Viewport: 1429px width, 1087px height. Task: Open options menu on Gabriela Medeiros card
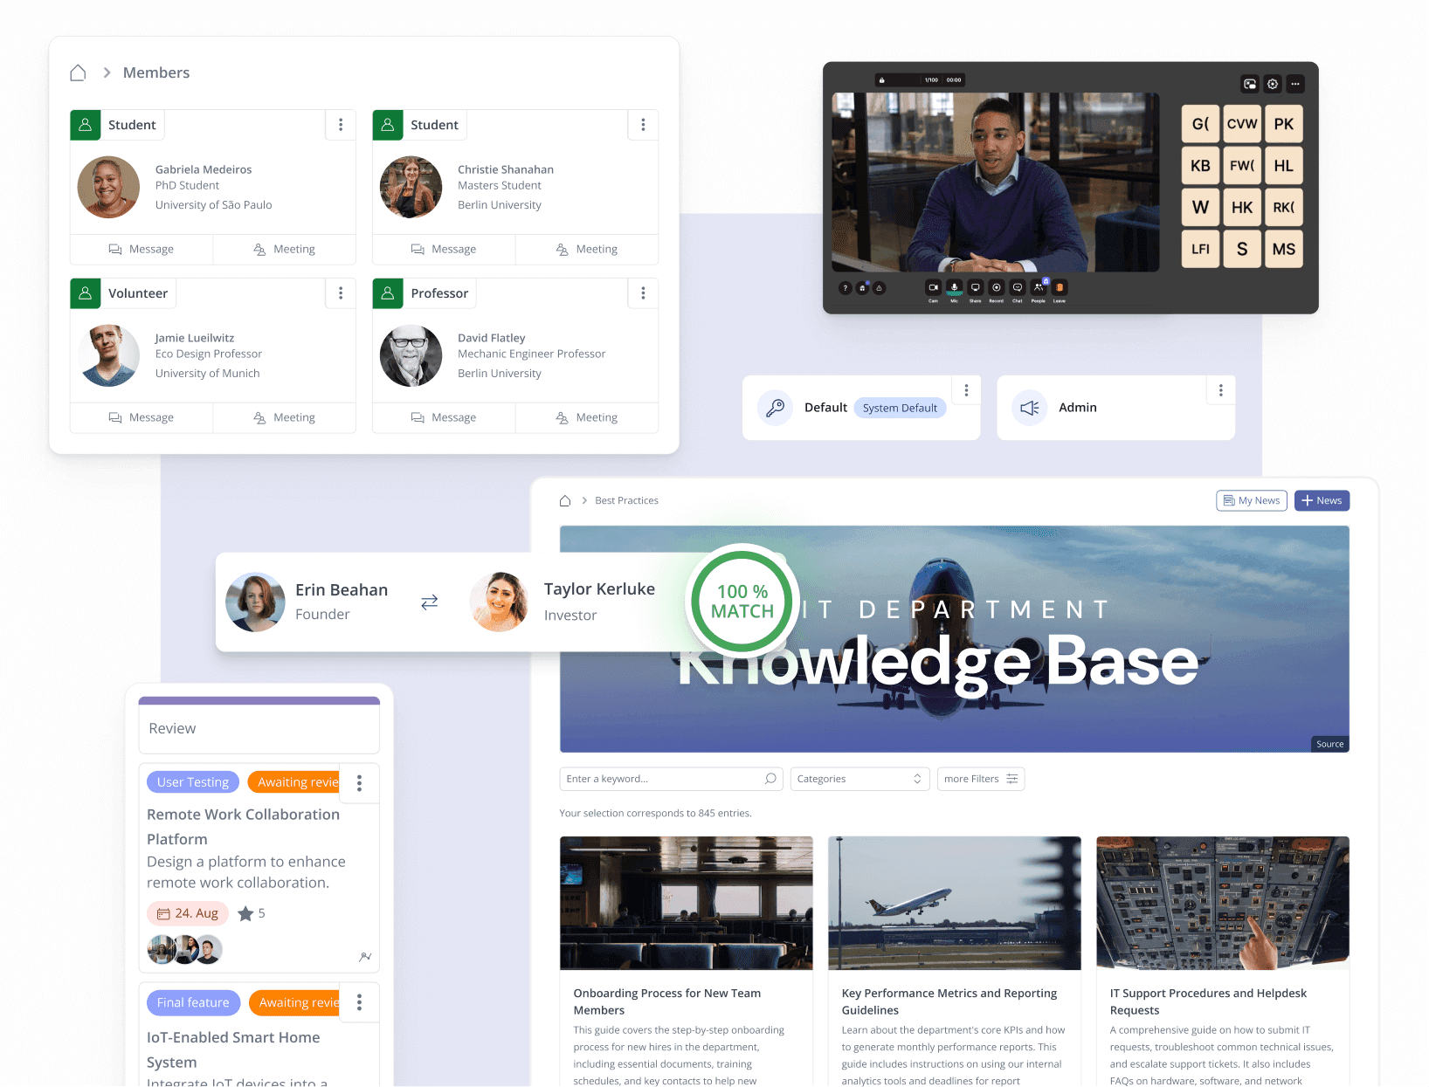[x=341, y=125]
